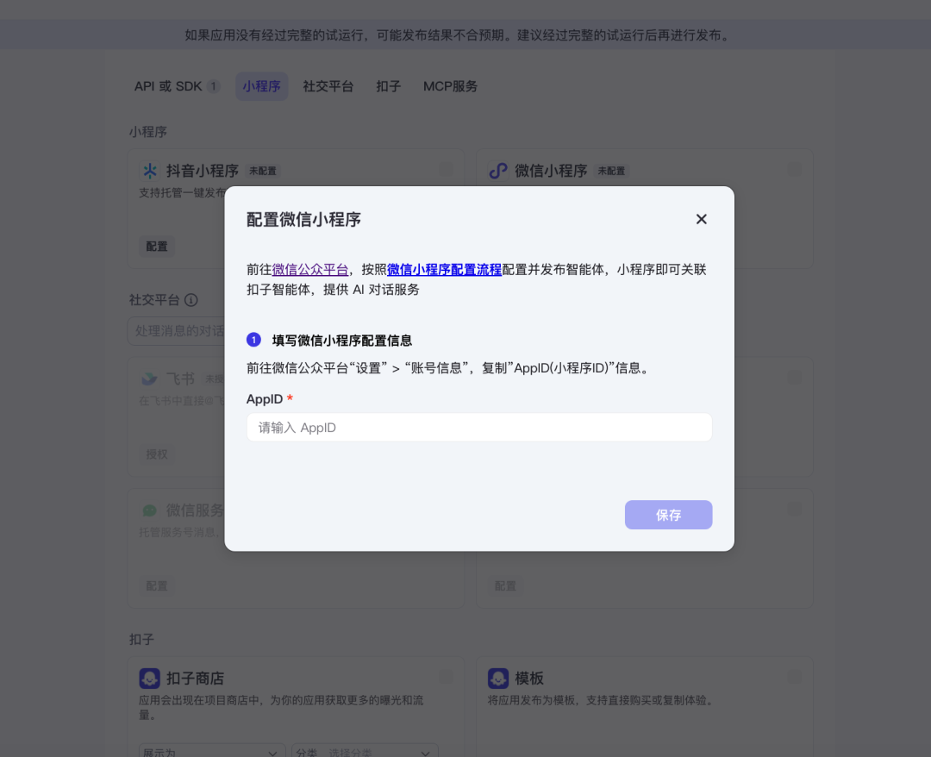The width and height of the screenshot is (931, 757).
Task: Switch to the API 或 SDK tab
Action: (x=178, y=87)
